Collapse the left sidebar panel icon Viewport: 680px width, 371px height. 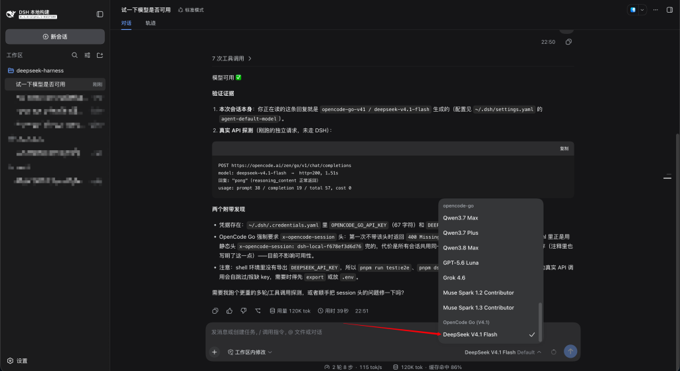[100, 15]
